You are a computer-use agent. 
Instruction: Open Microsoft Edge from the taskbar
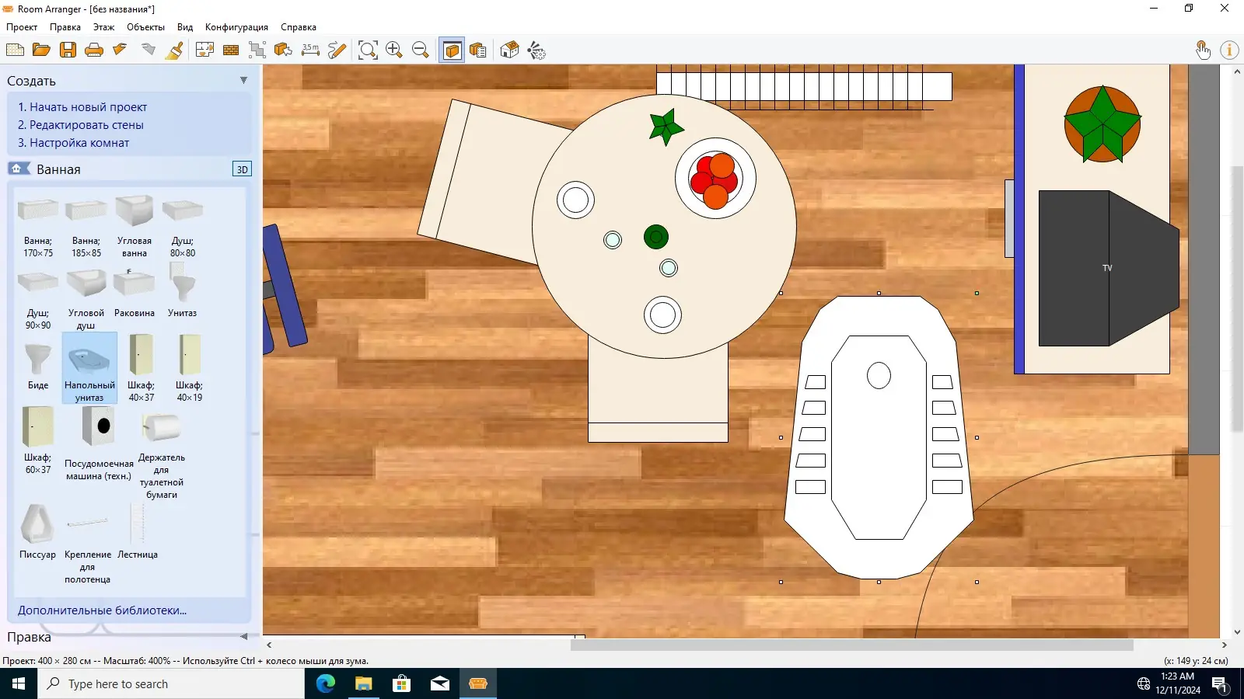click(326, 683)
